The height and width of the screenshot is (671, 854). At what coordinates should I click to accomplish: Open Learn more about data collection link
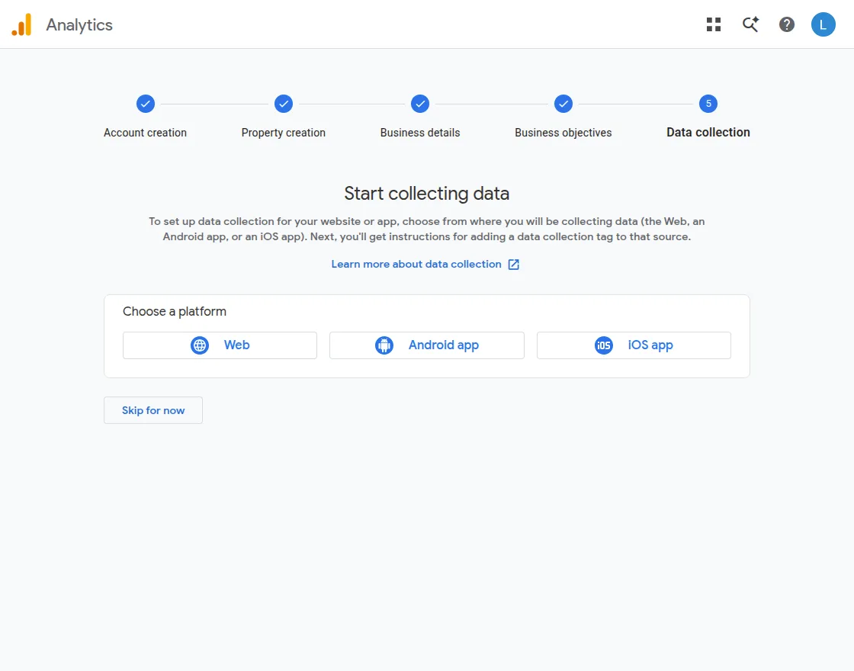click(x=425, y=264)
